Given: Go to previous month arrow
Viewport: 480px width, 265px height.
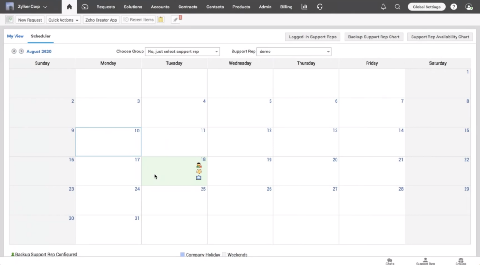Looking at the screenshot, I should click(x=14, y=52).
